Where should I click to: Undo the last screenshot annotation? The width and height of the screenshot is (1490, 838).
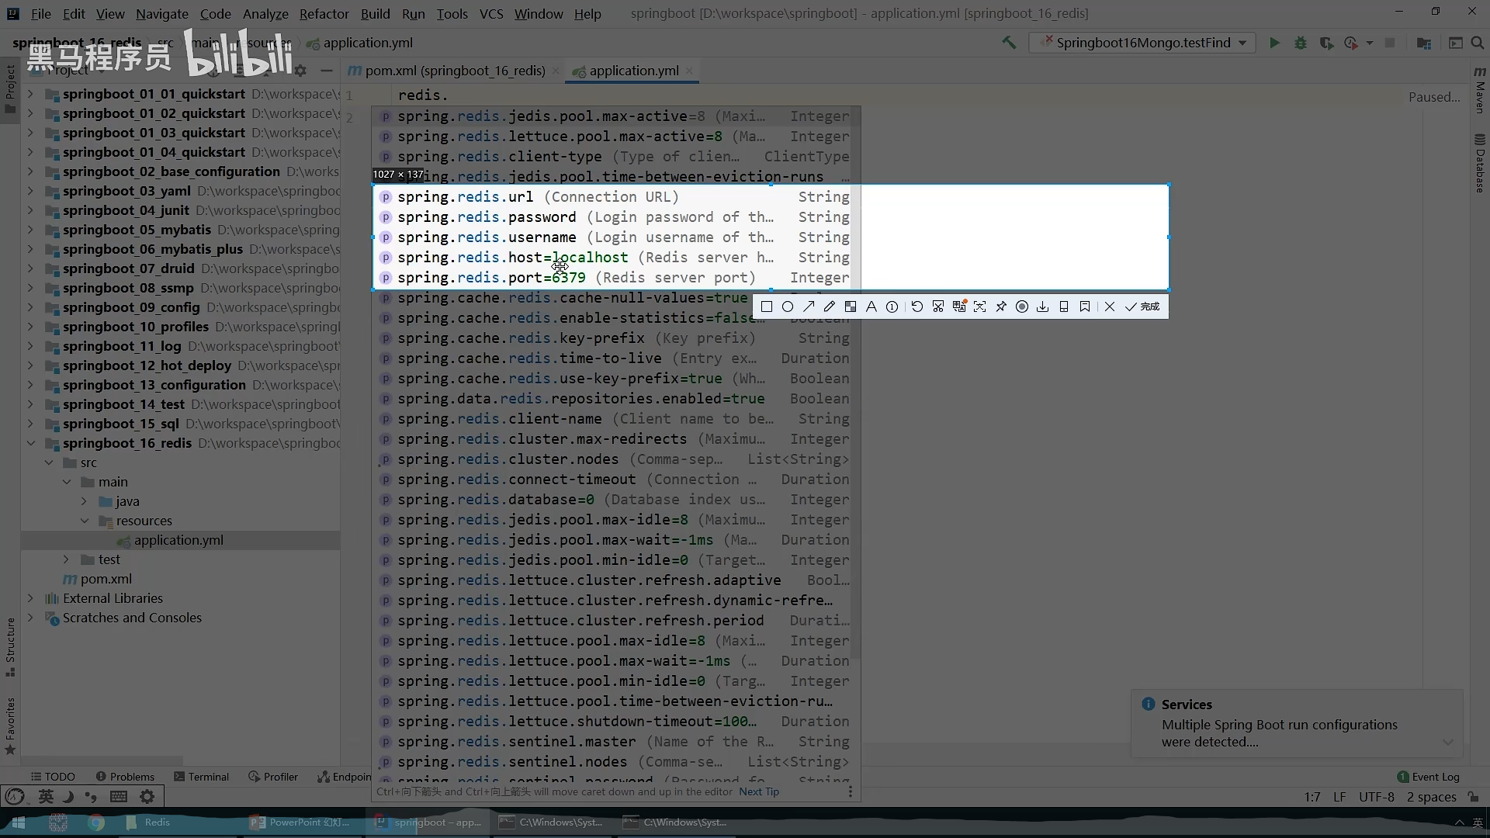[917, 307]
